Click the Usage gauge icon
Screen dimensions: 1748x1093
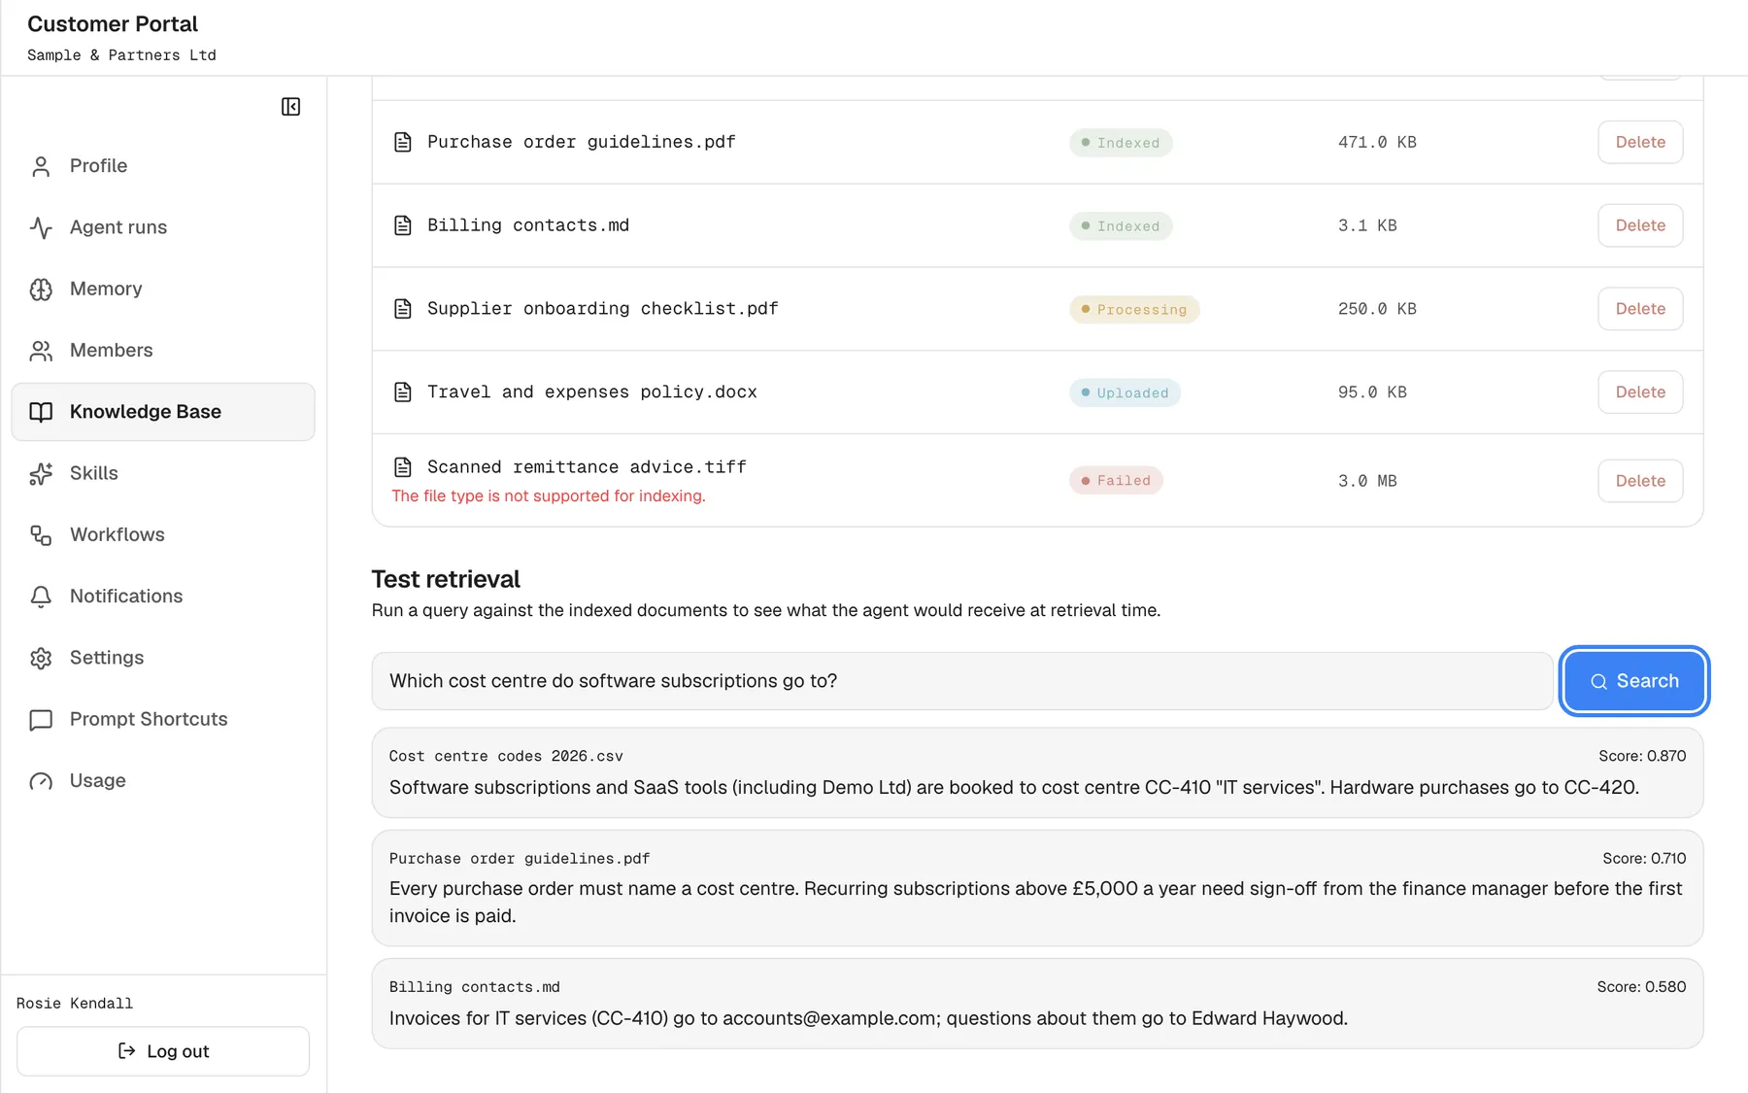41,781
